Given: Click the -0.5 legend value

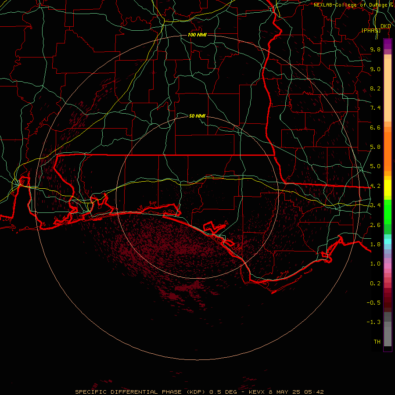Looking at the screenshot, I should tap(373, 303).
